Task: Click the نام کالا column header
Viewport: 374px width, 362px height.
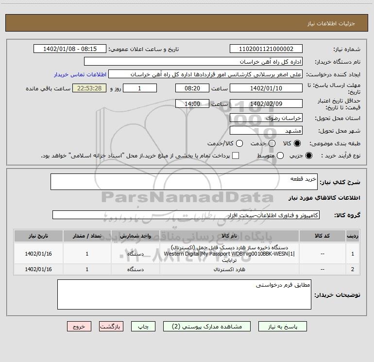Action: [x=229, y=236]
